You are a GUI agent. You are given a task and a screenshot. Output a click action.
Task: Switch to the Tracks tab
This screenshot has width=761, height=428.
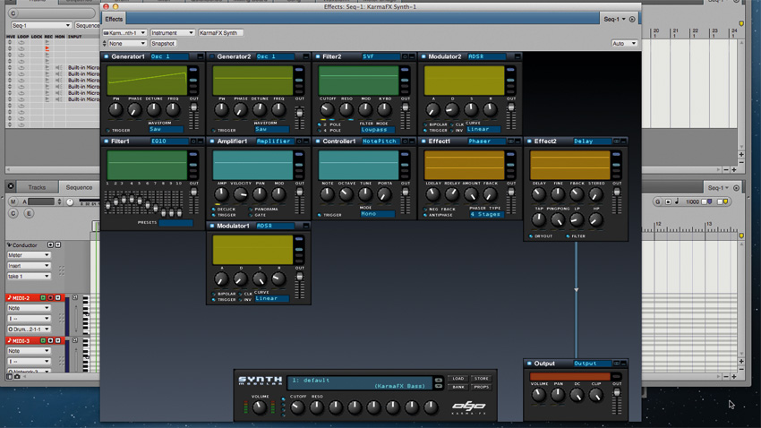click(x=37, y=187)
